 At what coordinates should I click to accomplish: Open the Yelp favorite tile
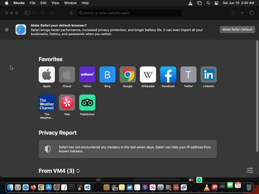coord(67,103)
